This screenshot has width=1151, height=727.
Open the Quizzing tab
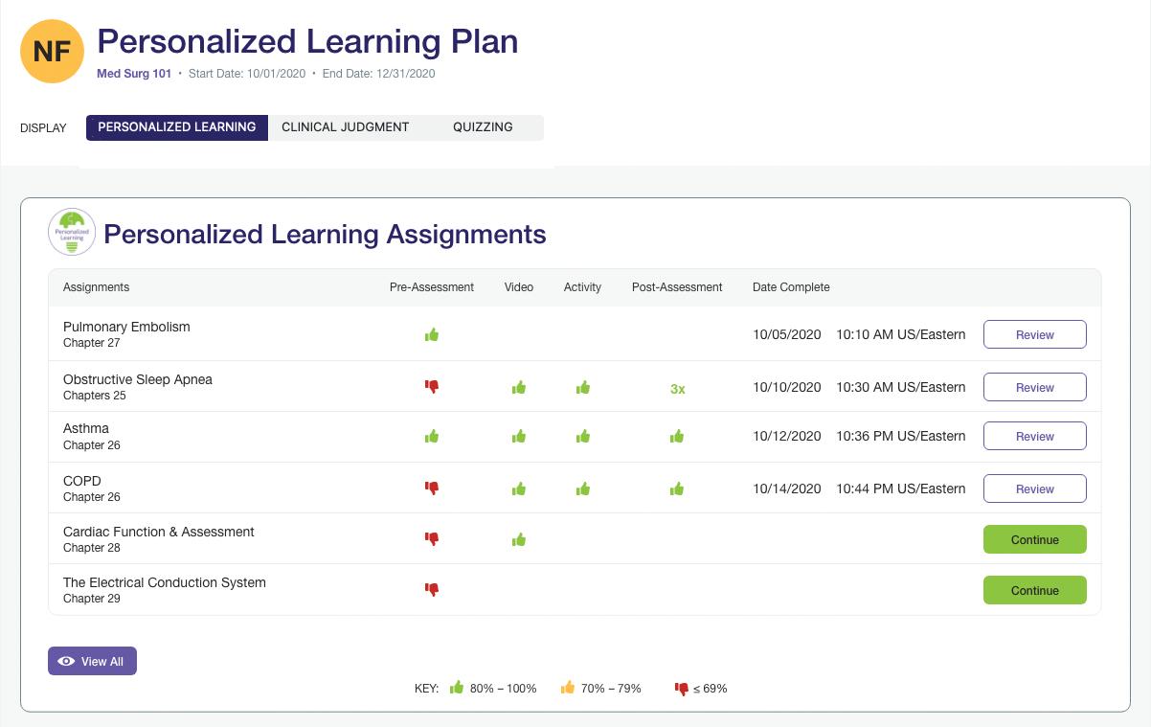[x=483, y=127]
